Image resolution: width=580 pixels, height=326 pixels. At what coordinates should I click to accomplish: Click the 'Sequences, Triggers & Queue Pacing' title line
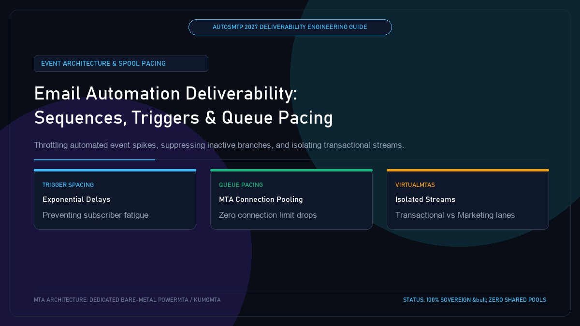[183, 118]
